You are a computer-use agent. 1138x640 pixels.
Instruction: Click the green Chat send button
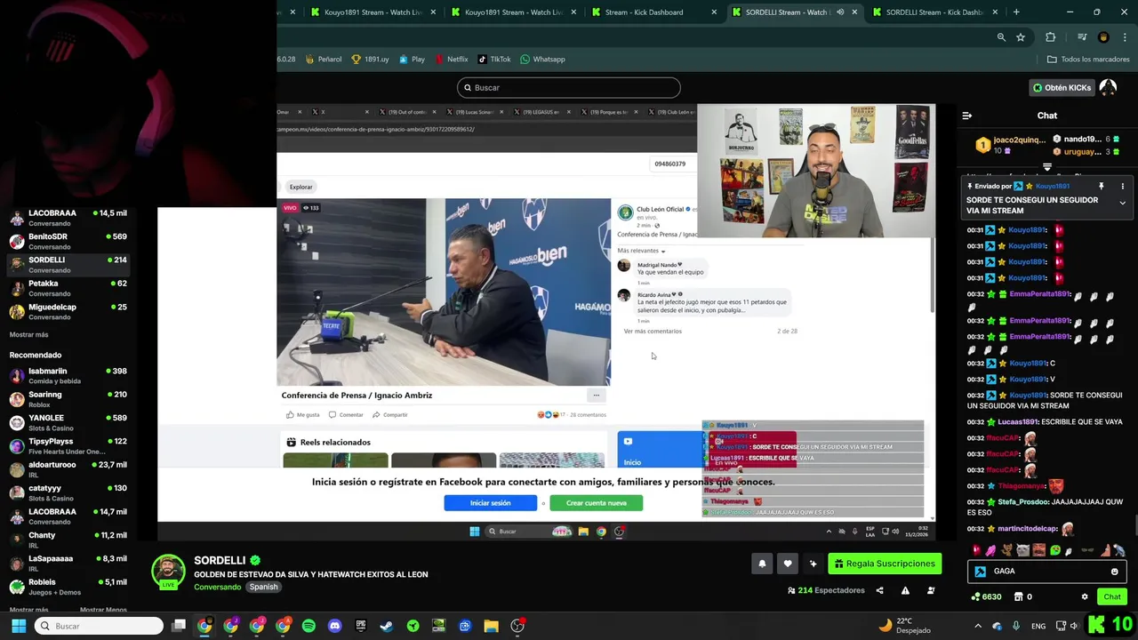[1112, 596]
